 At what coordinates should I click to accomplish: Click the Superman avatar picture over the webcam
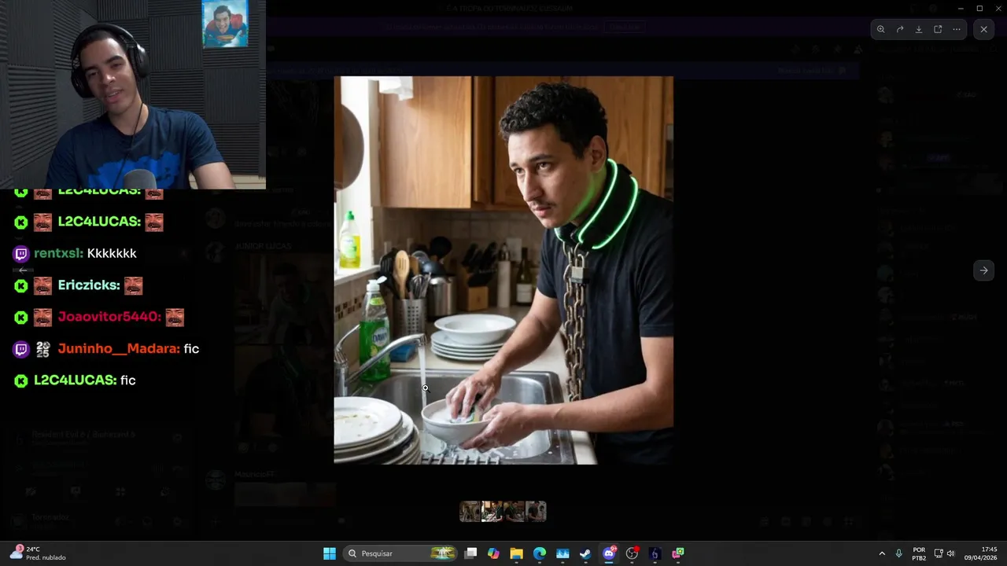225,24
